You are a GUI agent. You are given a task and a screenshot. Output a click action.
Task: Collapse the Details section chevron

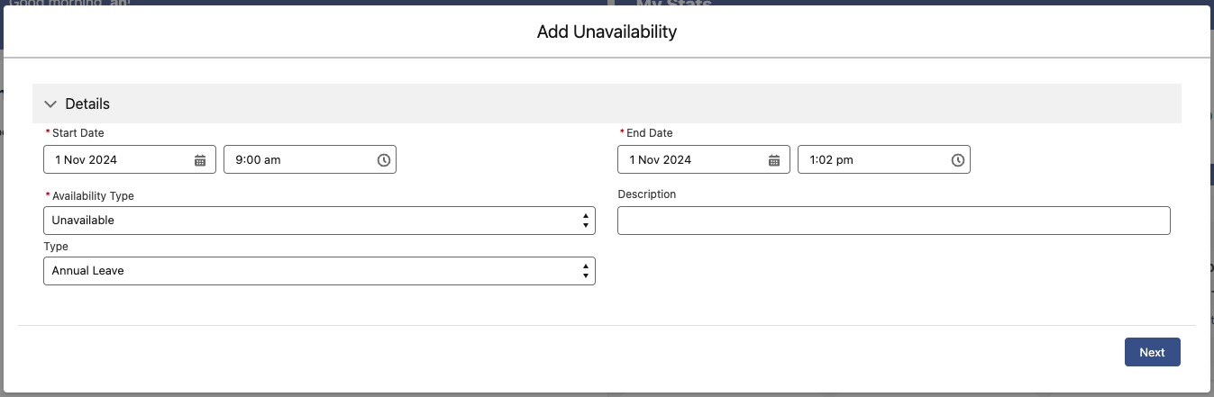pyautogui.click(x=50, y=104)
